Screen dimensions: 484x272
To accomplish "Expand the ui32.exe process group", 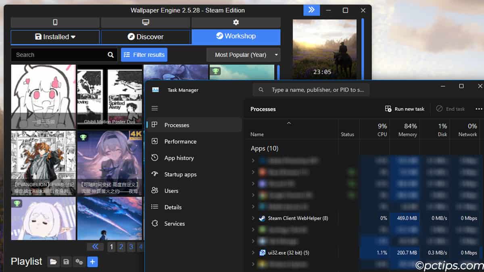I will tap(253, 253).
